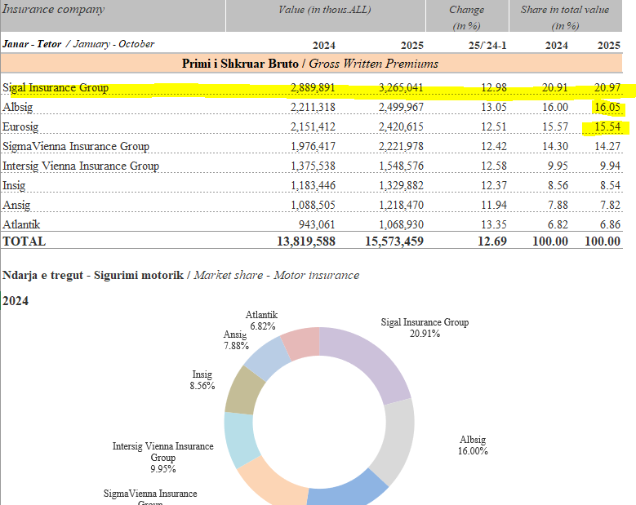The height and width of the screenshot is (505, 636).
Task: Click the 'Albsig 16.00%' chart label
Action: [473, 445]
